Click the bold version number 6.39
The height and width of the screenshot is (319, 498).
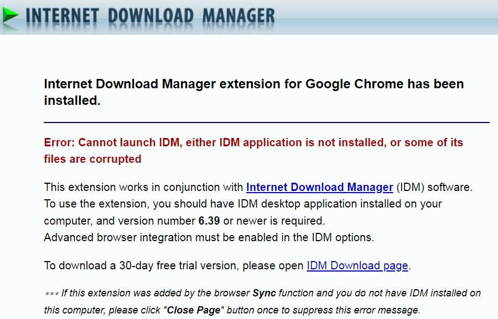[209, 221]
